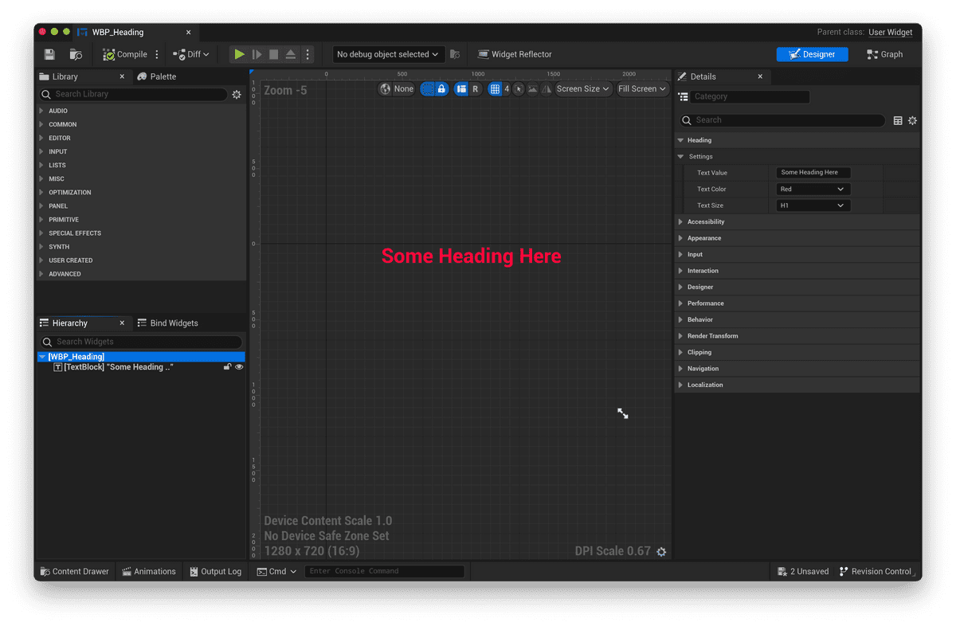This screenshot has height=626, width=956.
Task: Switch to the Palette tab
Action: coord(157,76)
